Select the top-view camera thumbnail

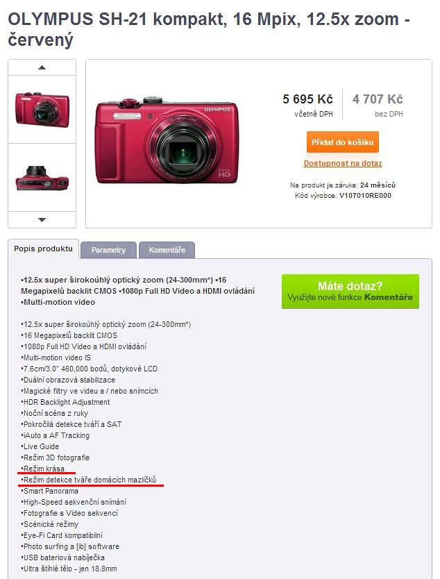[x=42, y=178]
